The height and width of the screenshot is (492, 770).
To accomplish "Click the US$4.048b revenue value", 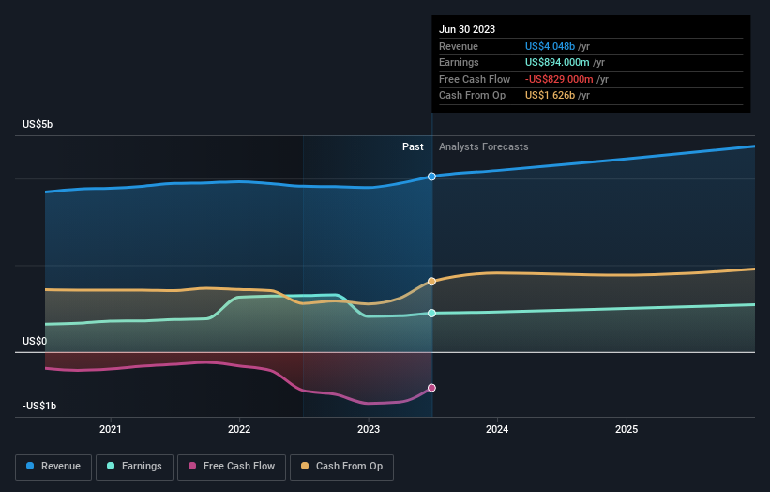I will coord(550,46).
